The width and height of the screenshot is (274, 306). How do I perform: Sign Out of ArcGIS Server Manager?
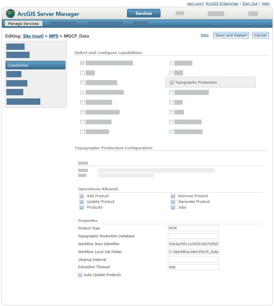(x=250, y=3)
